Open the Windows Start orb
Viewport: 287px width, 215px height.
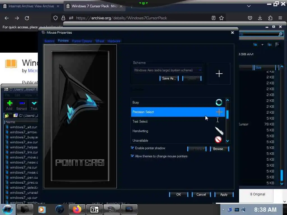click(7, 209)
